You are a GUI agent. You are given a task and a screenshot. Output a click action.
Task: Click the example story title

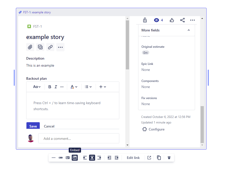pos(45,37)
